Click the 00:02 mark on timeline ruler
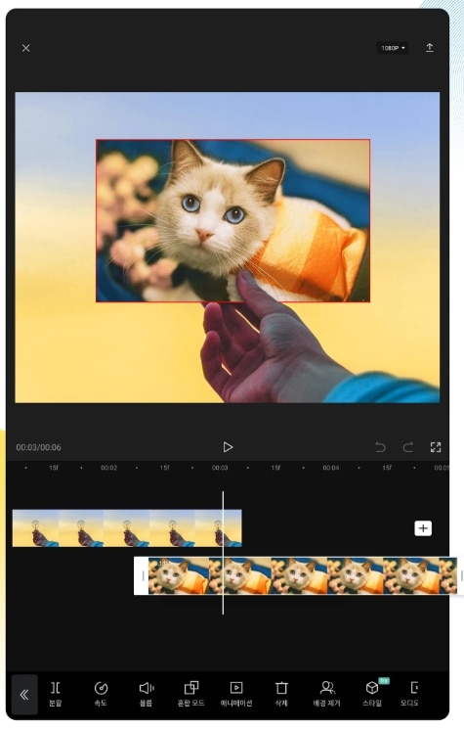 coord(109,468)
